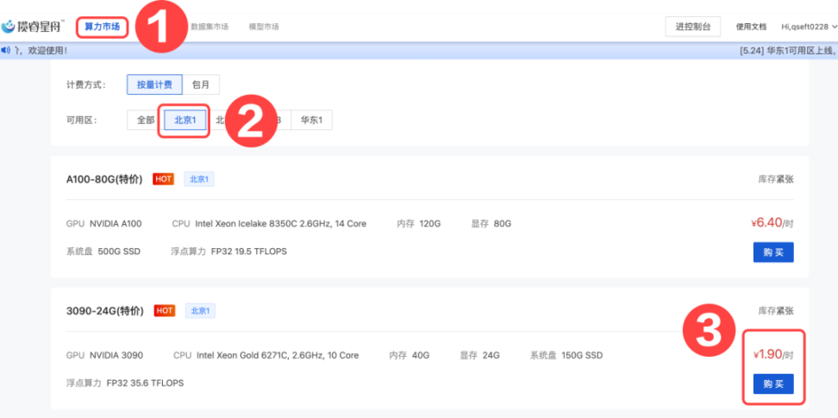This screenshot has height=418, width=838.
Task: Click the HOT badge on 3090-24G
Action: (164, 310)
